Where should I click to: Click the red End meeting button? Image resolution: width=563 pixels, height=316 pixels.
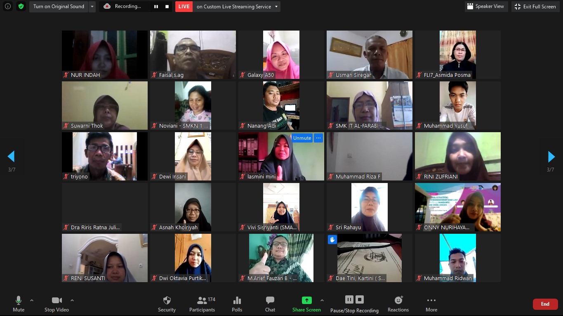(x=545, y=304)
